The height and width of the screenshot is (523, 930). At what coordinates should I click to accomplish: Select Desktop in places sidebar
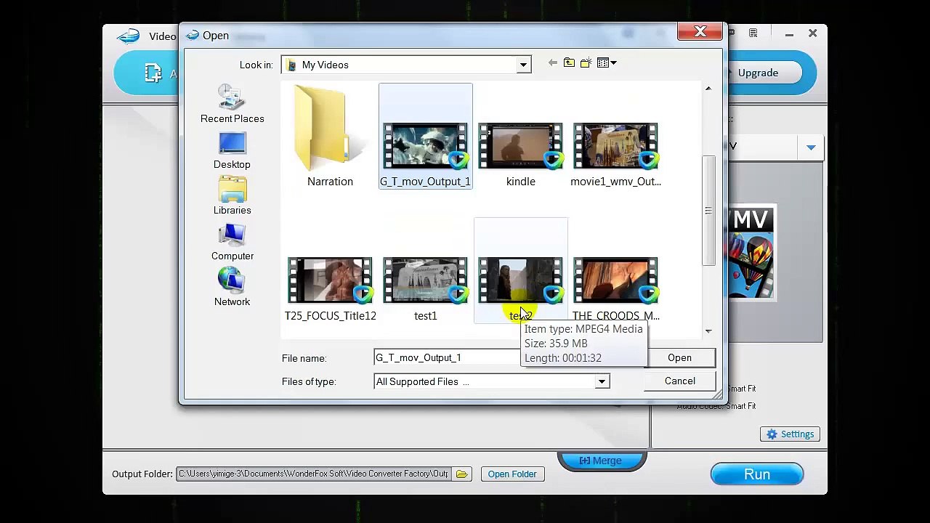click(232, 151)
